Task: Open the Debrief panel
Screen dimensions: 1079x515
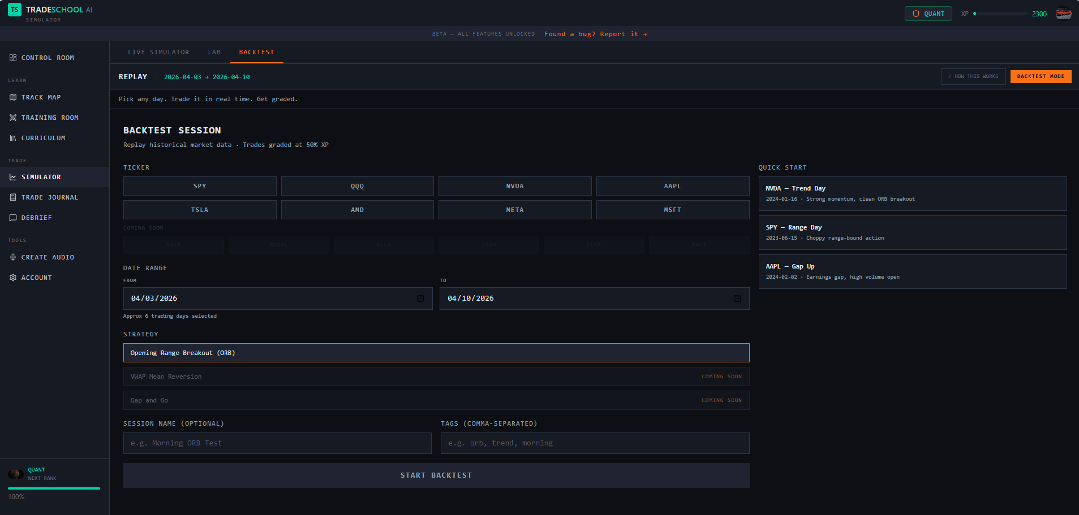Action: pos(37,217)
